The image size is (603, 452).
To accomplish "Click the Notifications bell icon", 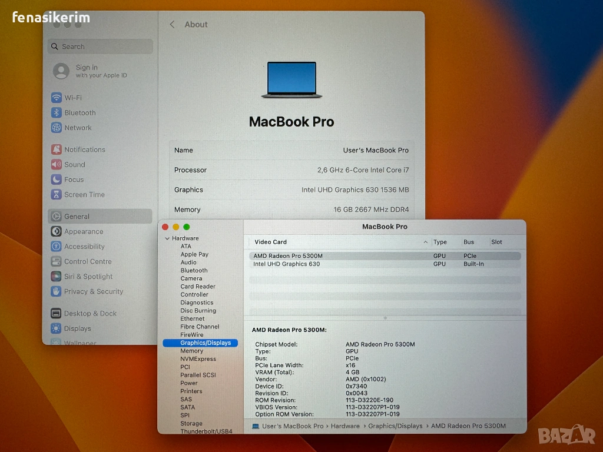I will [x=56, y=149].
